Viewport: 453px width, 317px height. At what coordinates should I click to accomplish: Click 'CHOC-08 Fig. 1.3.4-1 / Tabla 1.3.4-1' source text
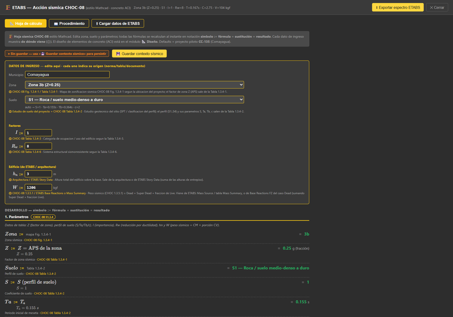point(35,92)
